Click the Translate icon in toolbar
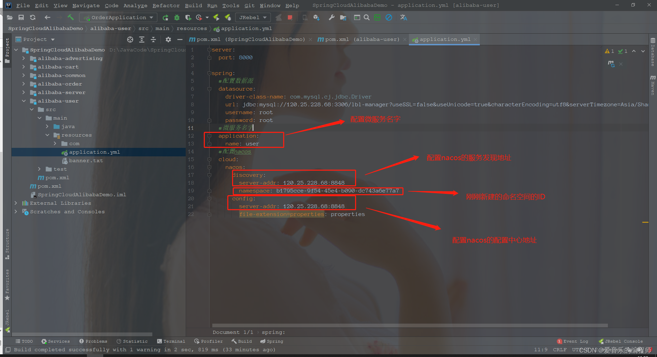 coord(404,17)
